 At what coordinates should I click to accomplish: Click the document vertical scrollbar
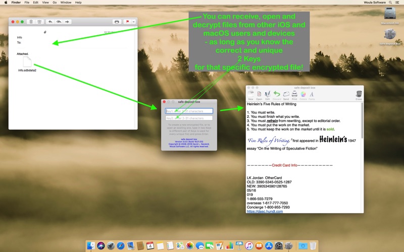[x=362, y=120]
